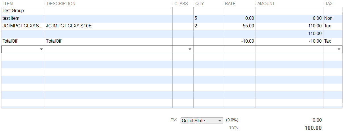Click the -10.00 amount cell
Image resolution: width=343 pixels, height=131 pixels.
click(289, 41)
